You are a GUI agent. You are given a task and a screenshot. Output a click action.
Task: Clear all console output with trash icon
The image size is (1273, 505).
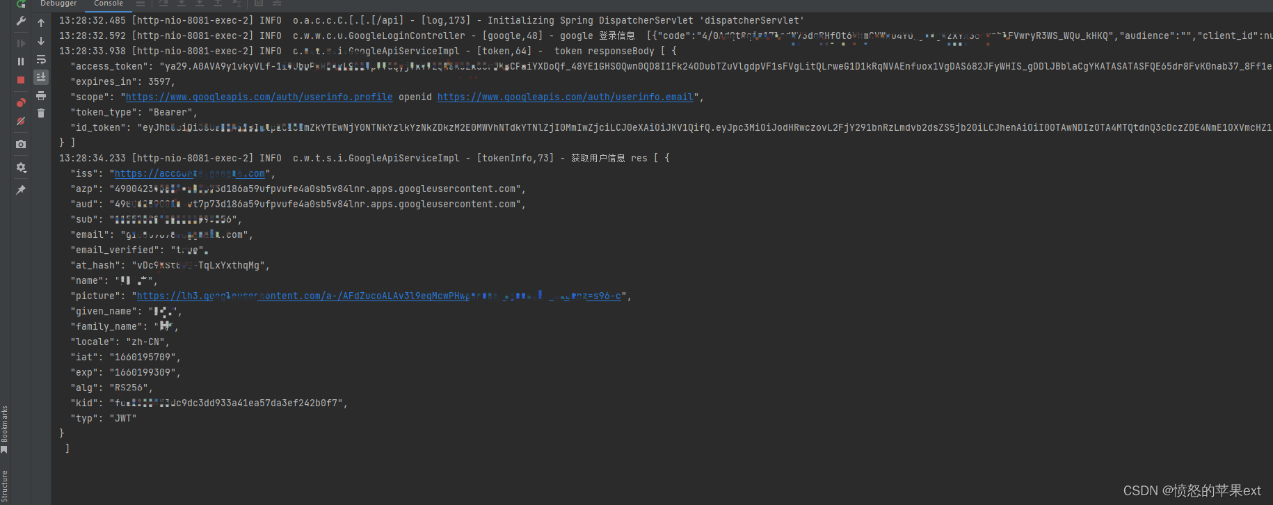tap(41, 113)
